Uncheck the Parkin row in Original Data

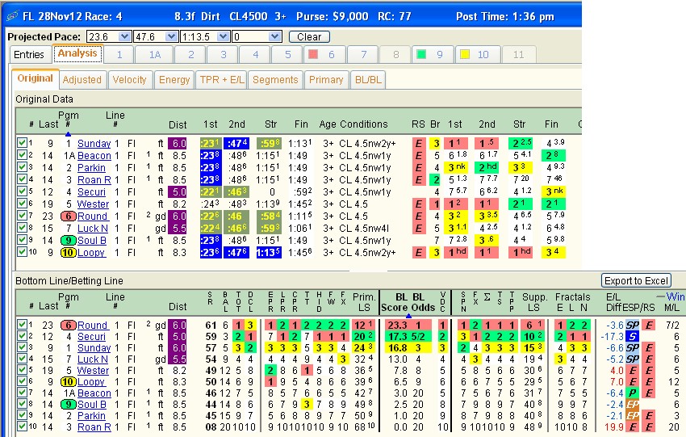point(22,167)
